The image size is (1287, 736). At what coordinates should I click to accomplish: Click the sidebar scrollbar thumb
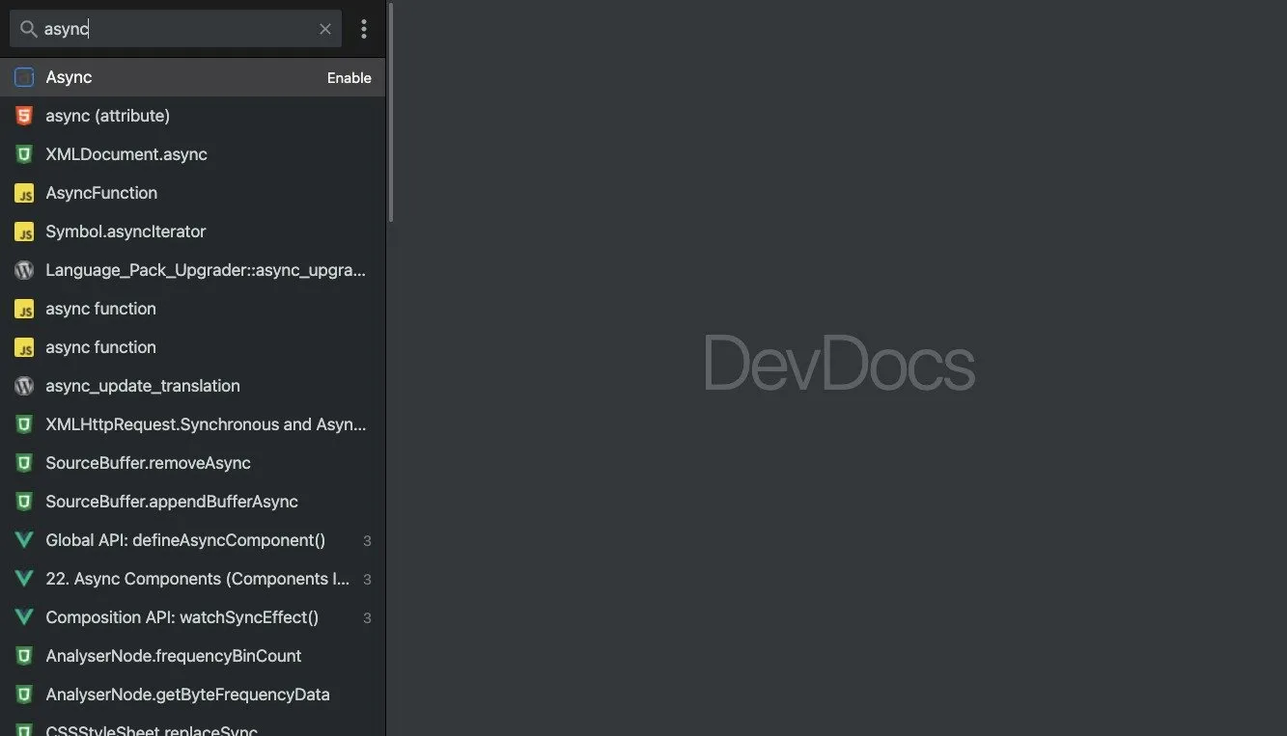(x=391, y=113)
